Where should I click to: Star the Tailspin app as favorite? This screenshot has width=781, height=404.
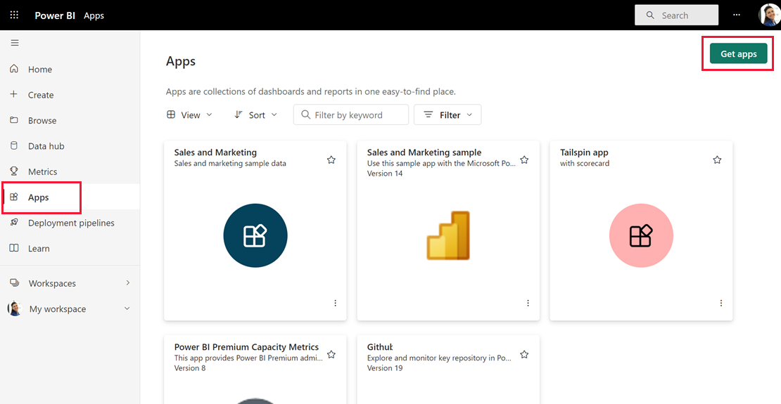pyautogui.click(x=717, y=160)
